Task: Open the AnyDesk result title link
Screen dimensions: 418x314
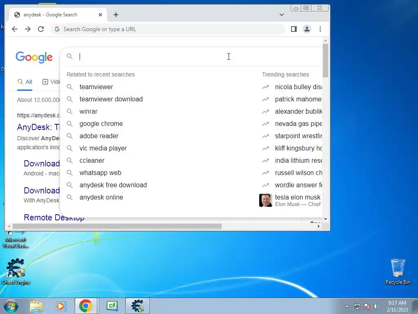Action: coord(38,127)
